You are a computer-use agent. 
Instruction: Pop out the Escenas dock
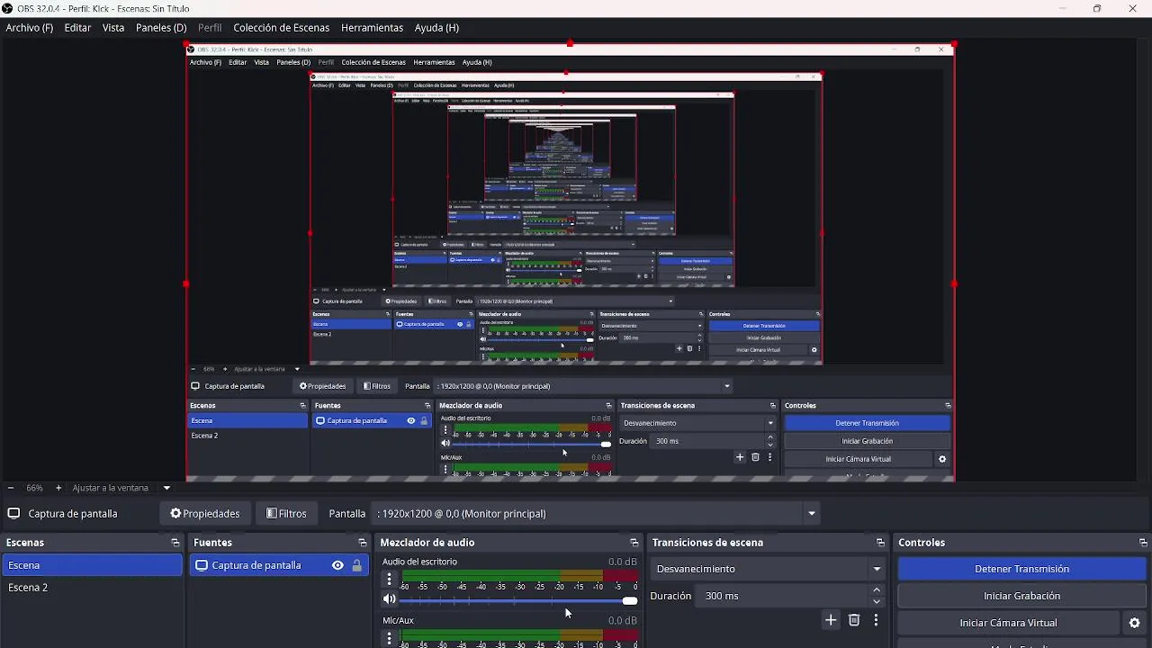(175, 543)
